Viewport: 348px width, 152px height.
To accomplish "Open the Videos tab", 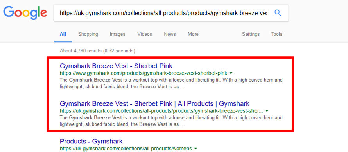I will tap(145, 34).
